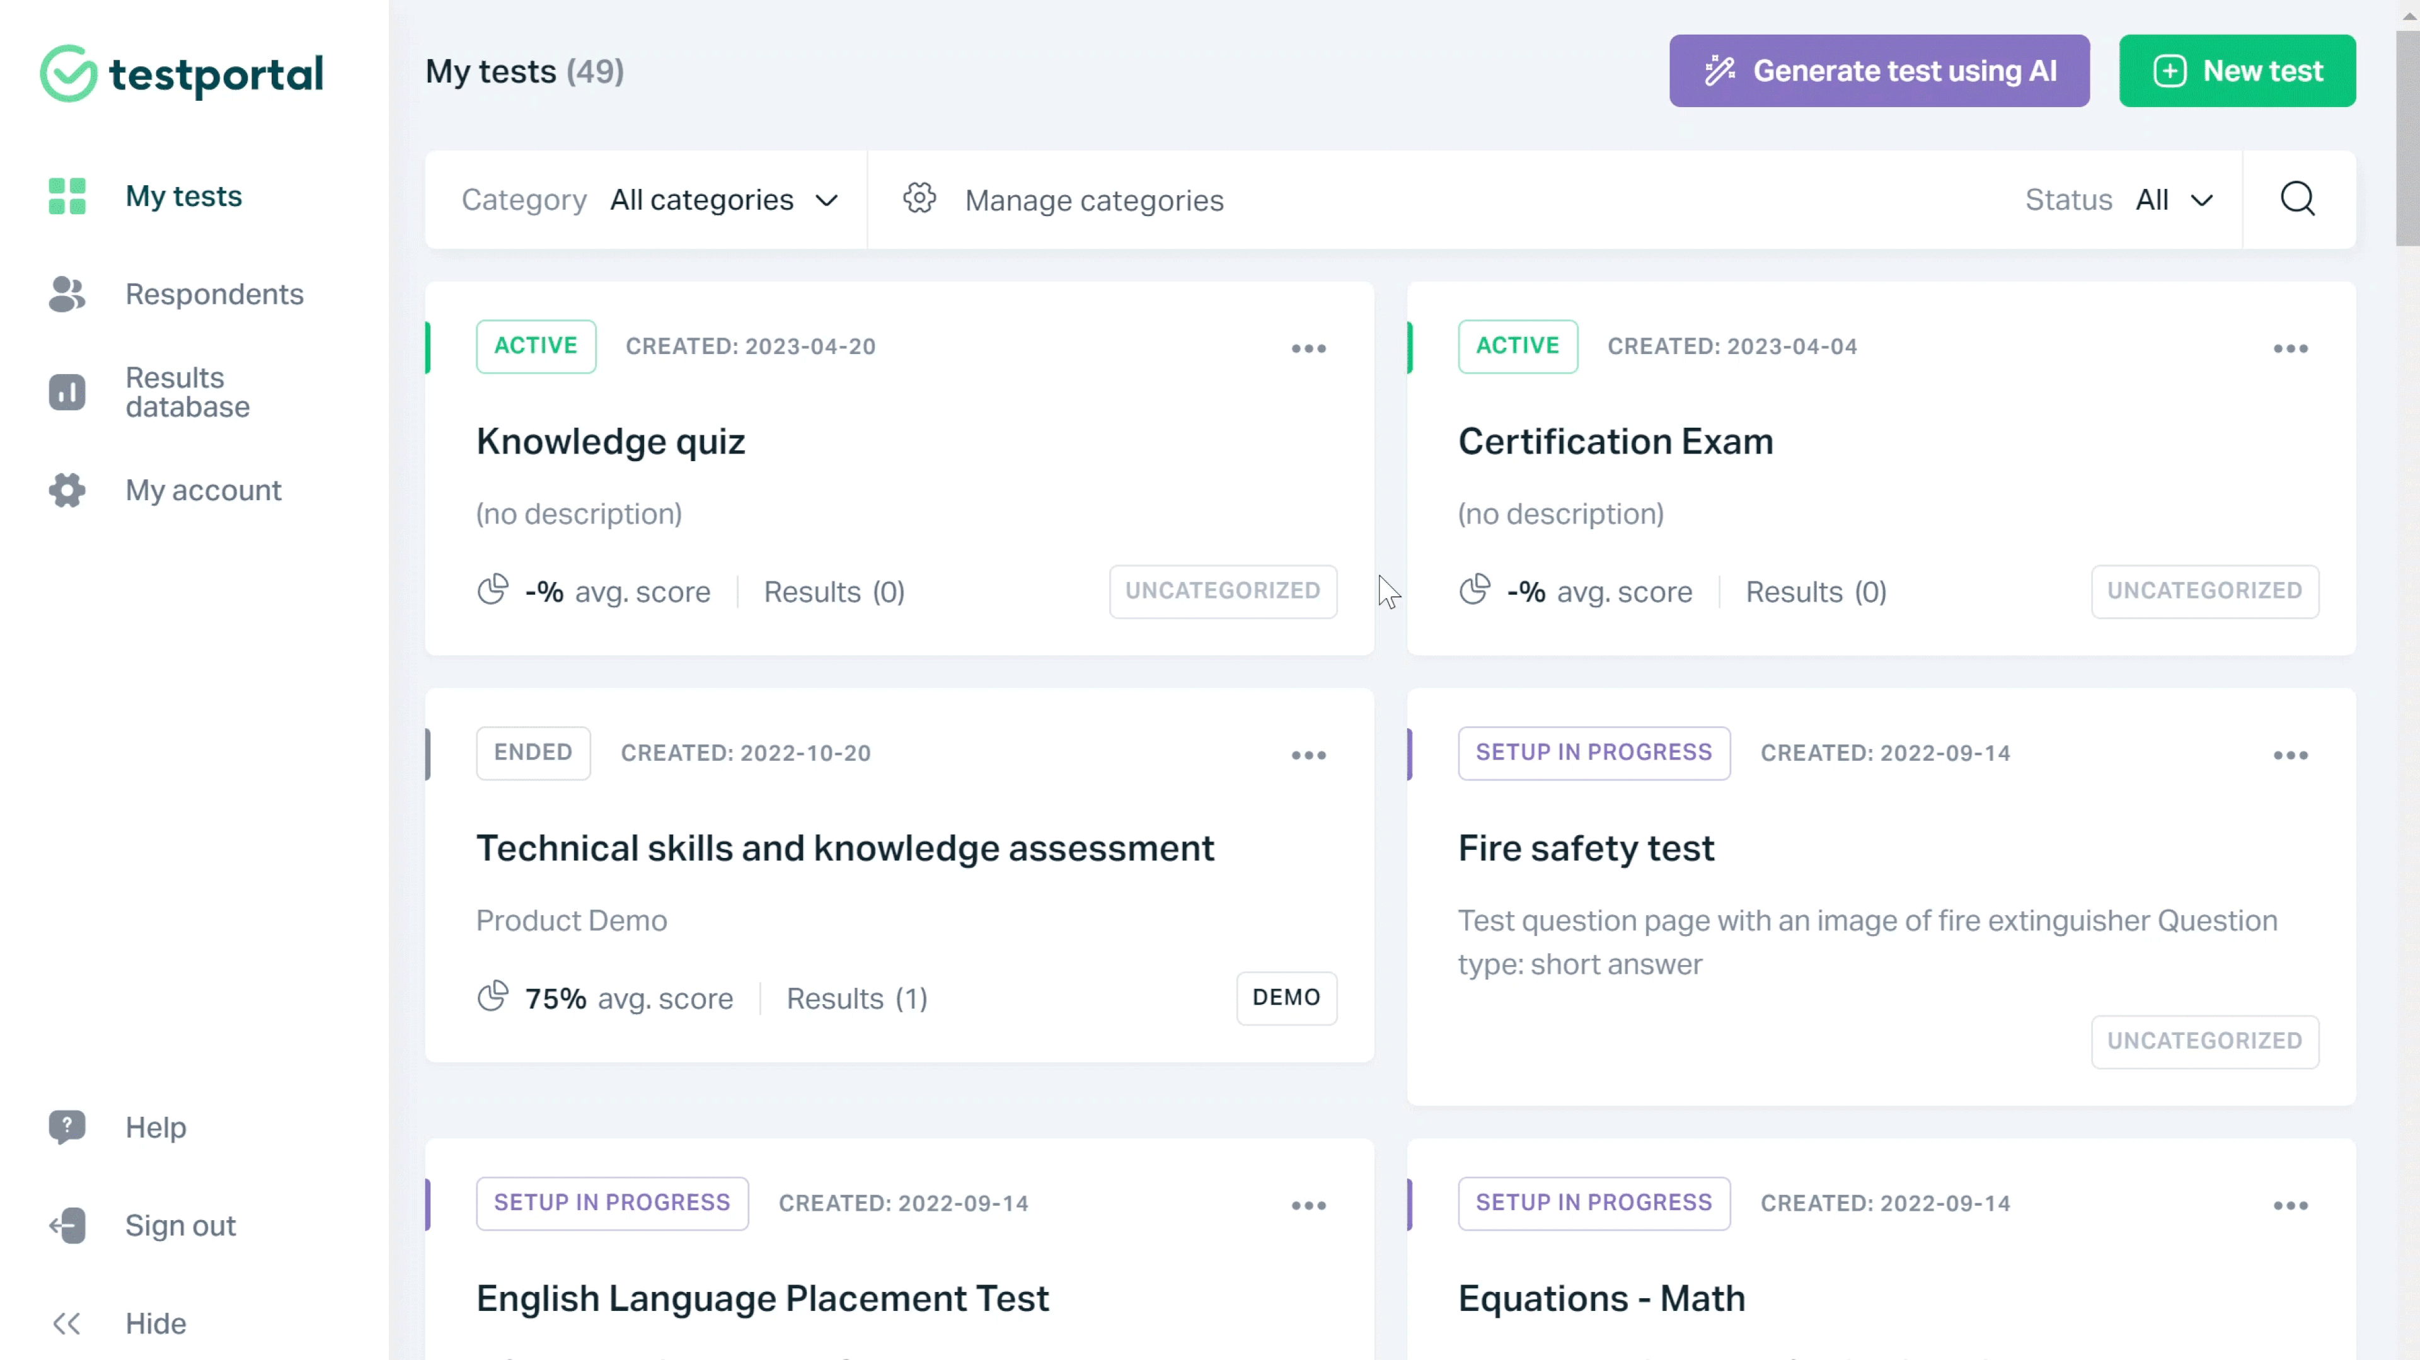Image resolution: width=2420 pixels, height=1360 pixels.
Task: Open Help using the question mark icon
Action: coord(66,1127)
